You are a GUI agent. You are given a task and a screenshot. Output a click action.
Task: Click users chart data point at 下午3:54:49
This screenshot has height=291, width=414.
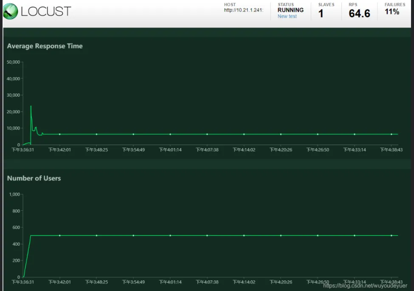133,235
